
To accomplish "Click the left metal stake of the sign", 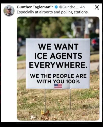I will (45, 101).
